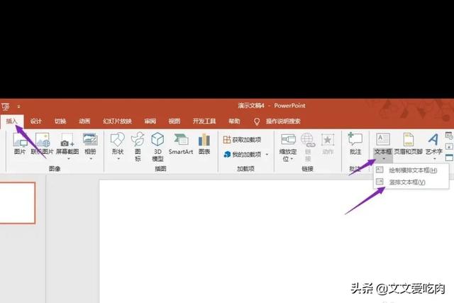This screenshot has width=454, height=303.
Task: Insert a SmartArt graphic
Action: (x=181, y=143)
